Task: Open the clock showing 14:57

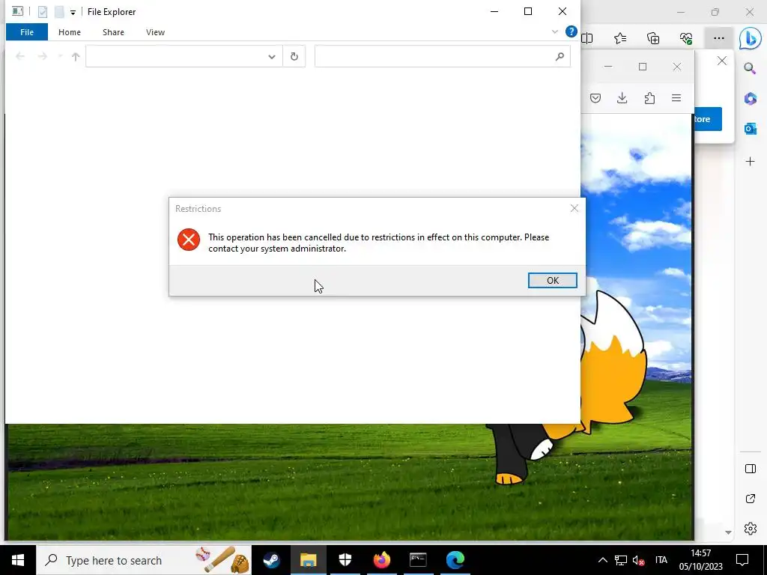Action: click(700, 560)
